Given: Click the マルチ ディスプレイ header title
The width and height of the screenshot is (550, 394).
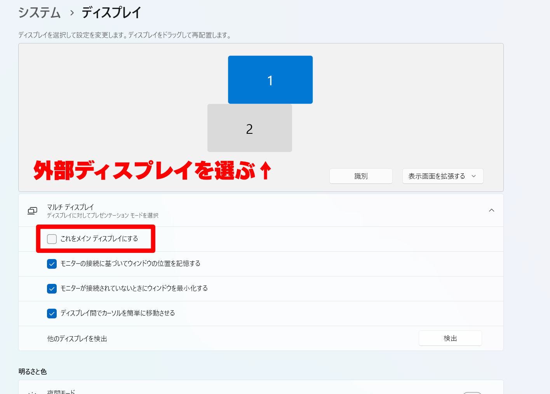Looking at the screenshot, I should tap(70, 207).
